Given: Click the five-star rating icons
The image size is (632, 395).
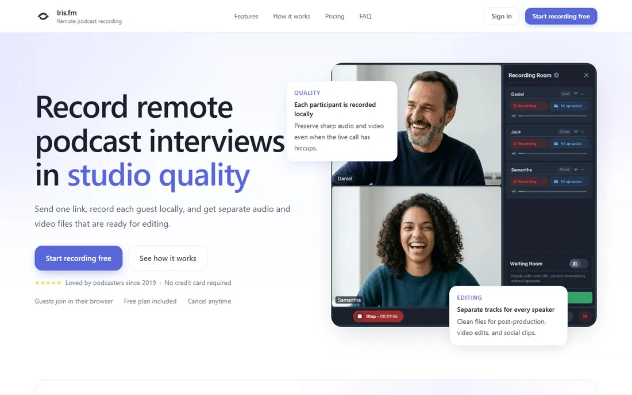Looking at the screenshot, I should pos(48,282).
